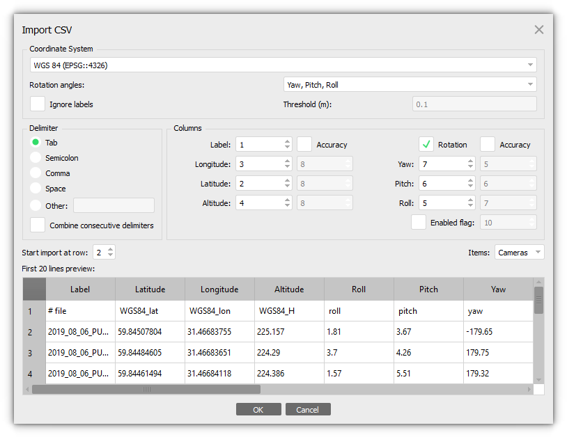Image resolution: width=567 pixels, height=437 pixels.
Task: Select the cell with longitude 31.46684118
Action: [x=219, y=374]
